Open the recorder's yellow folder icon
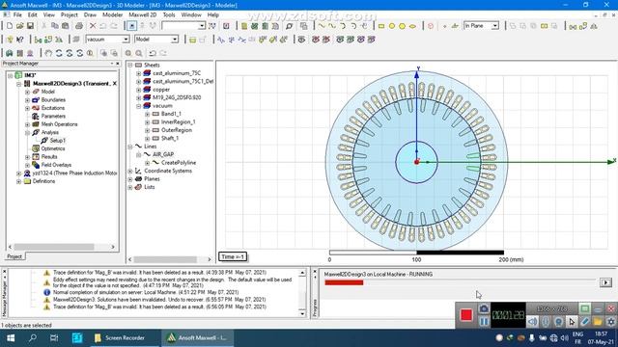The height and width of the screenshot is (347, 618). (x=598, y=321)
